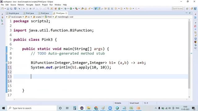Click the green New Java Class icon
This screenshot has height=111, width=198.
click(59, 9)
